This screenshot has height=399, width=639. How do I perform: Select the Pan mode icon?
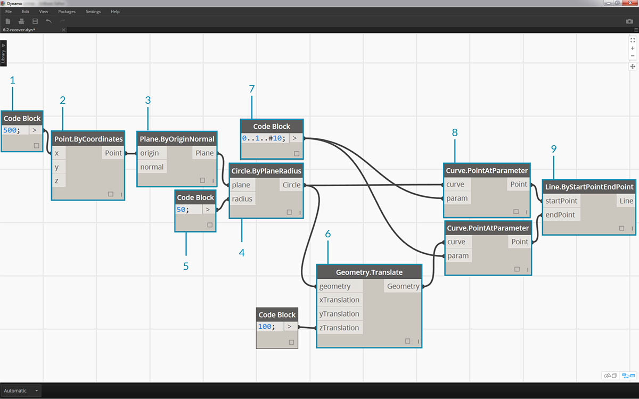point(633,66)
